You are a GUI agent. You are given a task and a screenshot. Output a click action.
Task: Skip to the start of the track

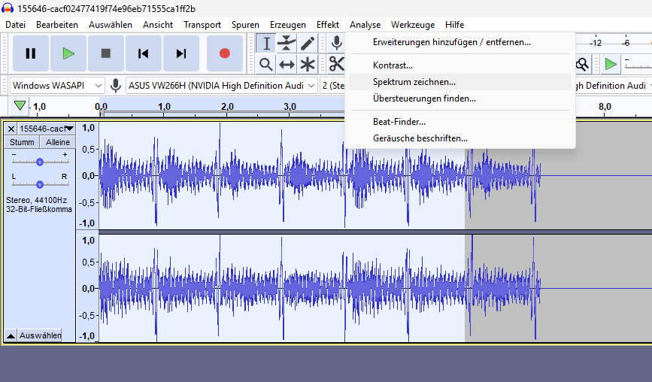click(144, 53)
